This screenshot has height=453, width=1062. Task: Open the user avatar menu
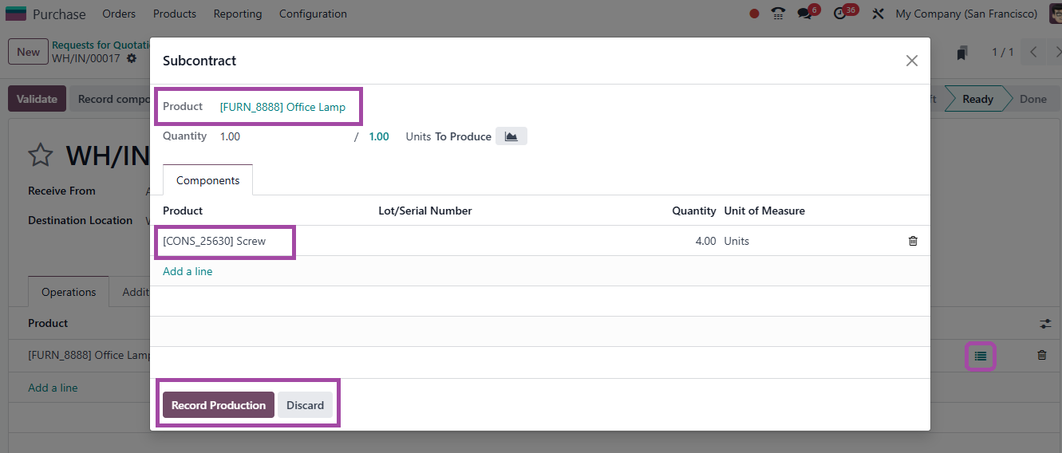tap(1055, 14)
